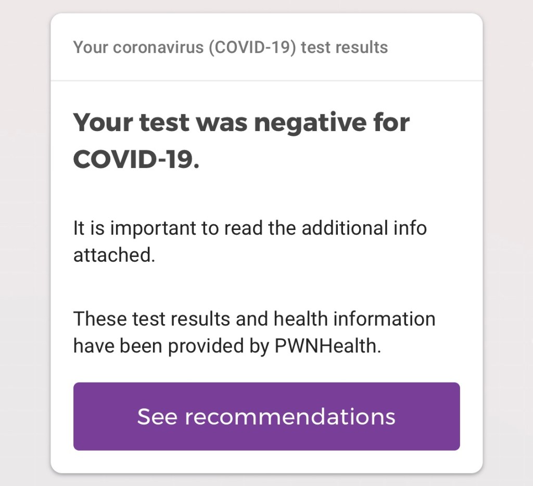Click the phrase 'have been provided by'
The image size is (533, 486).
pos(171,346)
